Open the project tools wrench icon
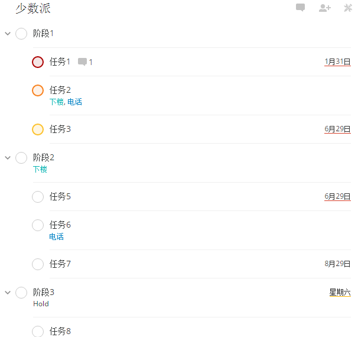Viewport: 358px width, 337px height. [x=348, y=8]
